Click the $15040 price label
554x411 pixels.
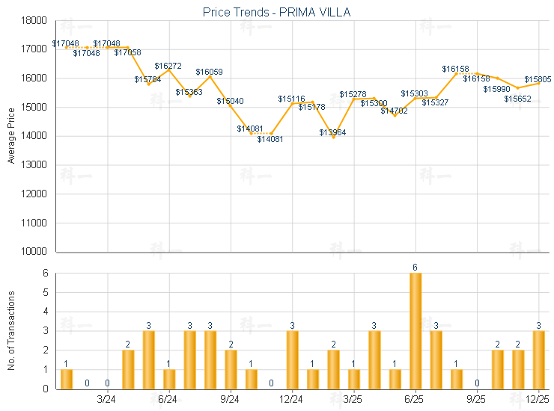230,101
